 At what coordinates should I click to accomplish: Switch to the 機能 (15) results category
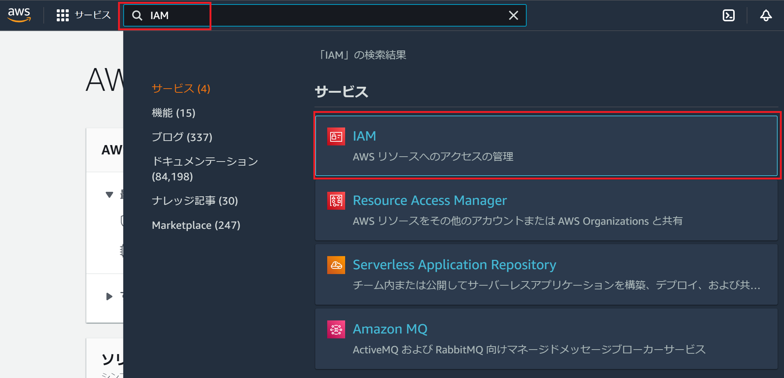click(173, 113)
